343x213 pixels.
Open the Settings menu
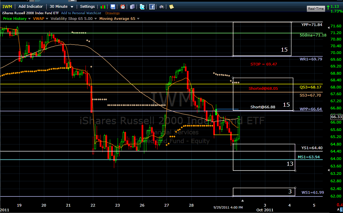tap(87, 6)
